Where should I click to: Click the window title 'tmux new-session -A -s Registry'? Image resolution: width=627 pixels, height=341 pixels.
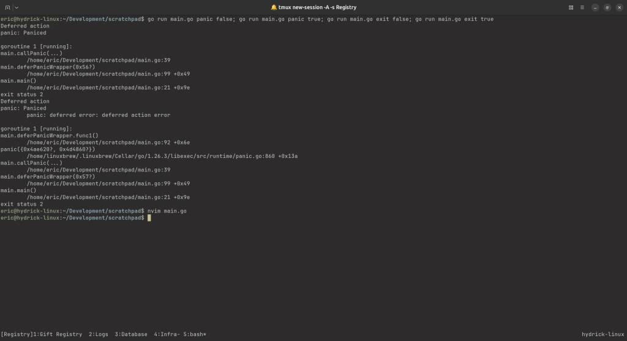click(x=317, y=7)
